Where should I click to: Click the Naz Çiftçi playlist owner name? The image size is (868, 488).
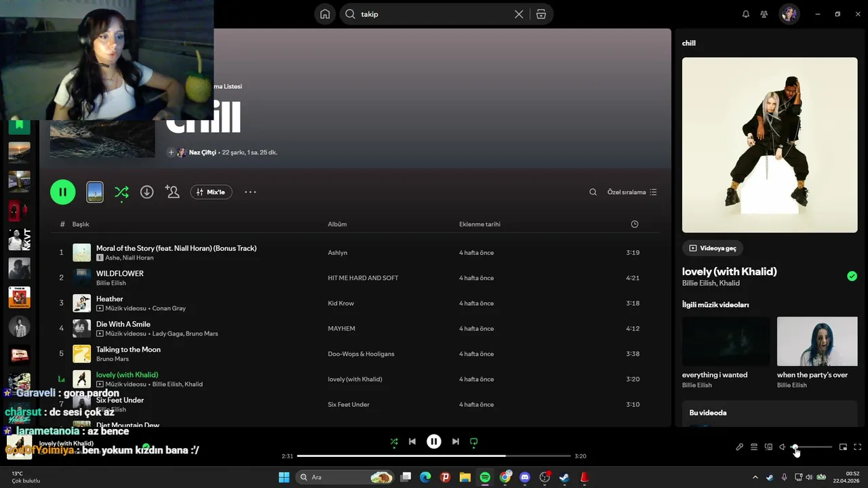(202, 152)
